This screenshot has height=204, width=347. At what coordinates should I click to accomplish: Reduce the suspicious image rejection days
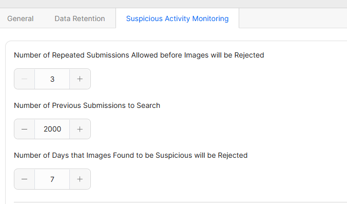point(24,179)
